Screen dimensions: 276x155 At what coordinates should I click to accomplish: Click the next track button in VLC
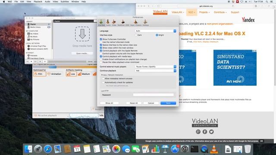[x=35, y=62]
